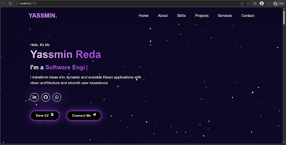Reload the page with the refresh icon
The height and width of the screenshot is (145, 286).
10,3
